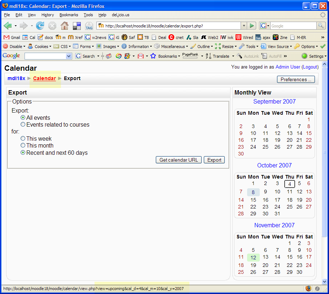This screenshot has width=329, height=294.
Task: Open the Admin User profile link
Action: [x=288, y=67]
